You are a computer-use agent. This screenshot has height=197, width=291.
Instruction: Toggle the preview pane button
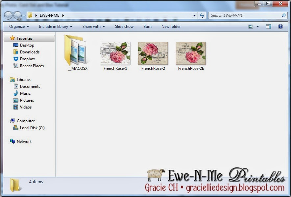point(269,27)
